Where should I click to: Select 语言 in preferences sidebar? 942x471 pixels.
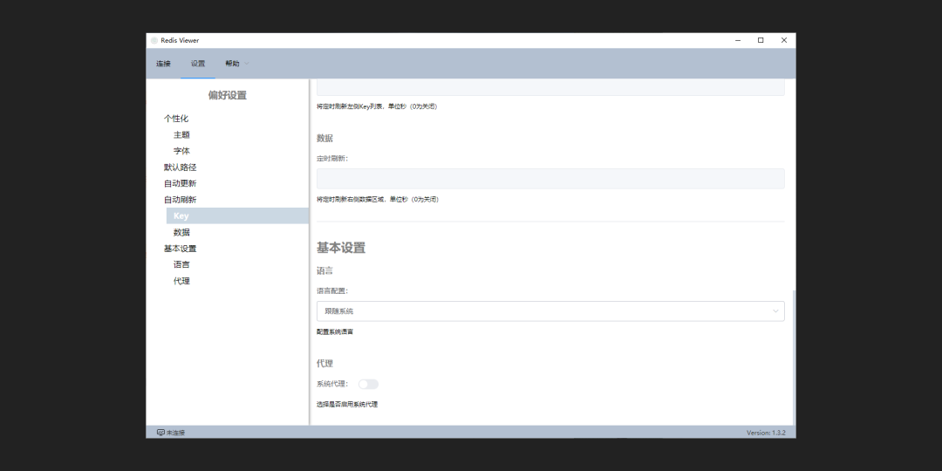[181, 264]
